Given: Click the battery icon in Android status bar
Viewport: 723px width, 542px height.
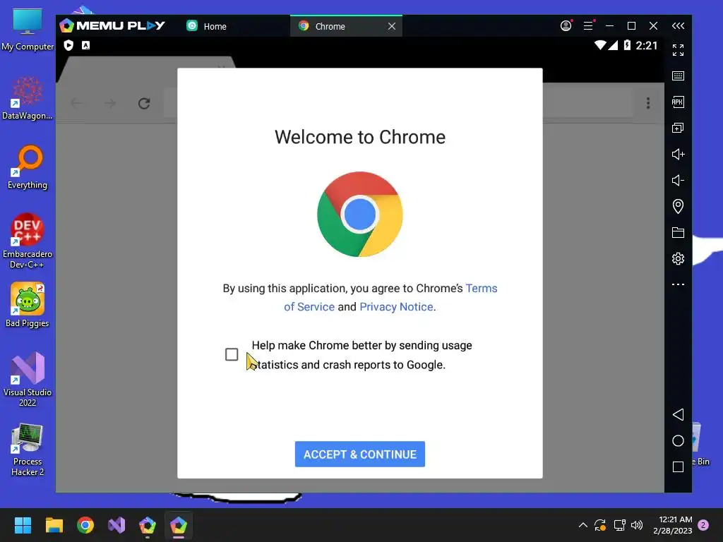Looking at the screenshot, I should (x=627, y=45).
